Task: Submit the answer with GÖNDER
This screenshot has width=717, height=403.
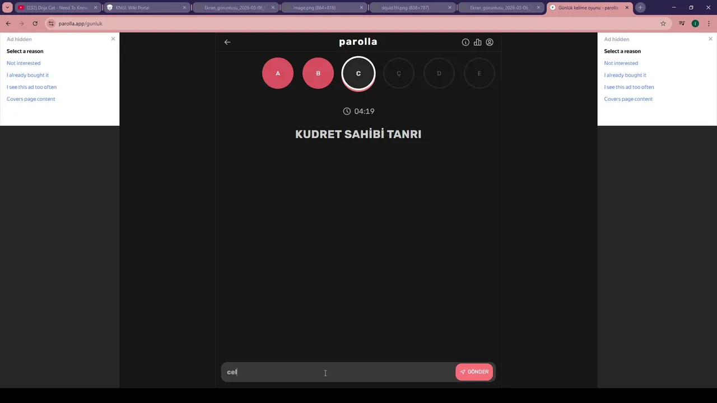Action: tap(474, 372)
